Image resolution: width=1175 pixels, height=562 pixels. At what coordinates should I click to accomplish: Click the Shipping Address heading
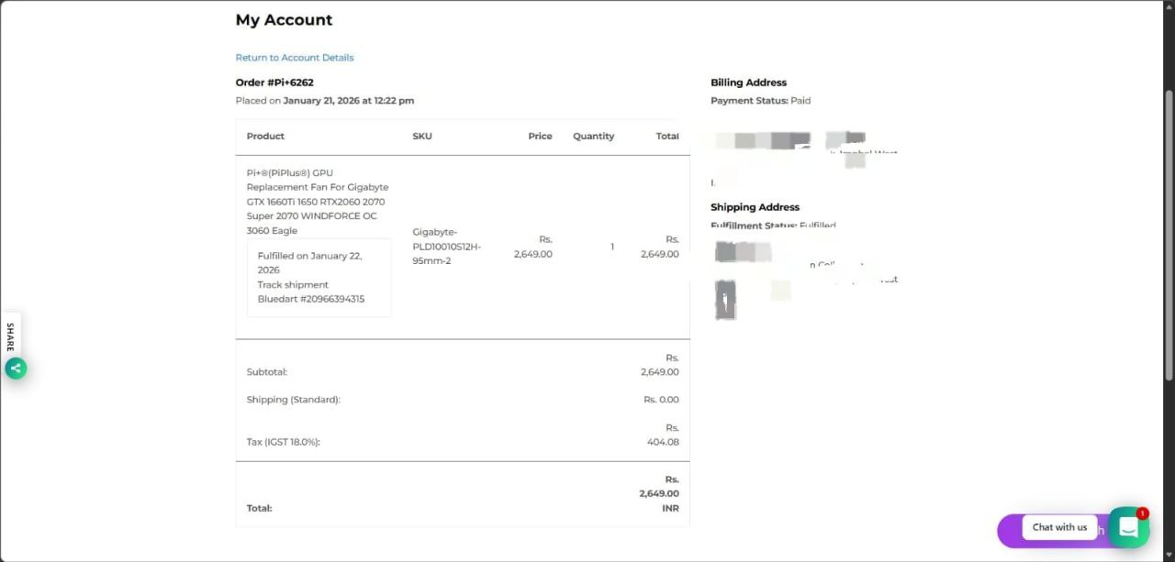(755, 207)
